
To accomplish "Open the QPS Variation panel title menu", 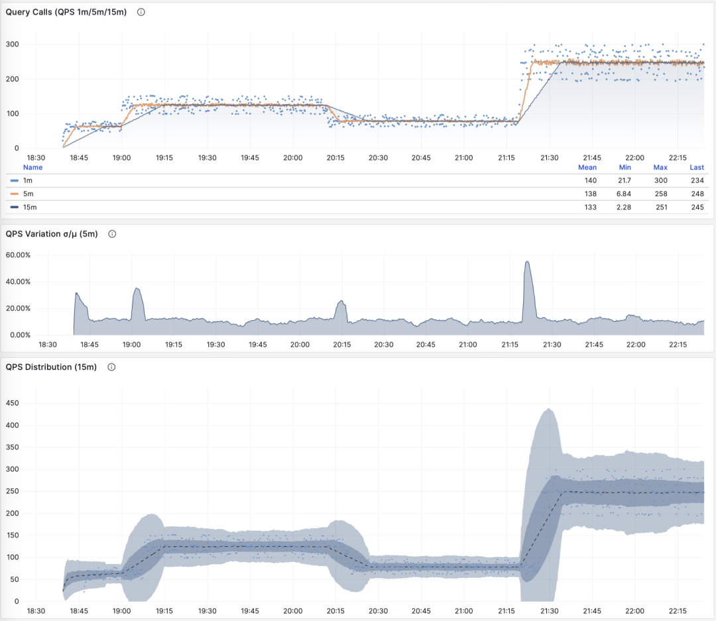I will 52,234.
